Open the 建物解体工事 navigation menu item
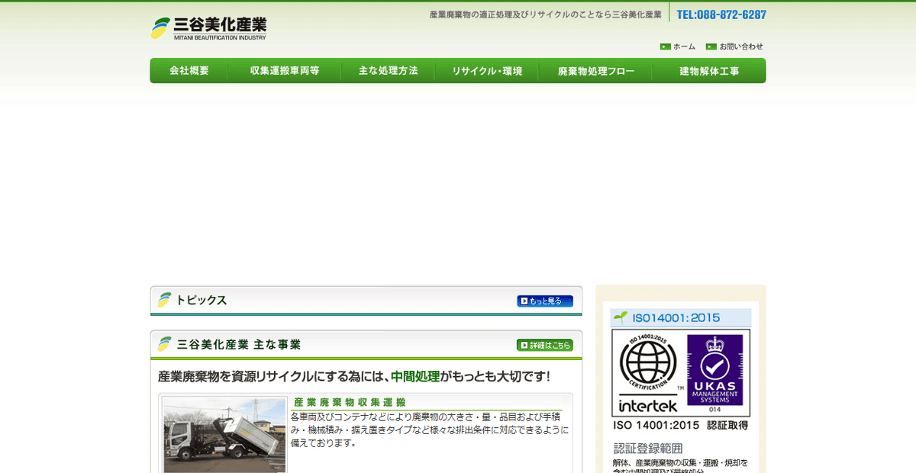The image size is (916, 473). (708, 70)
